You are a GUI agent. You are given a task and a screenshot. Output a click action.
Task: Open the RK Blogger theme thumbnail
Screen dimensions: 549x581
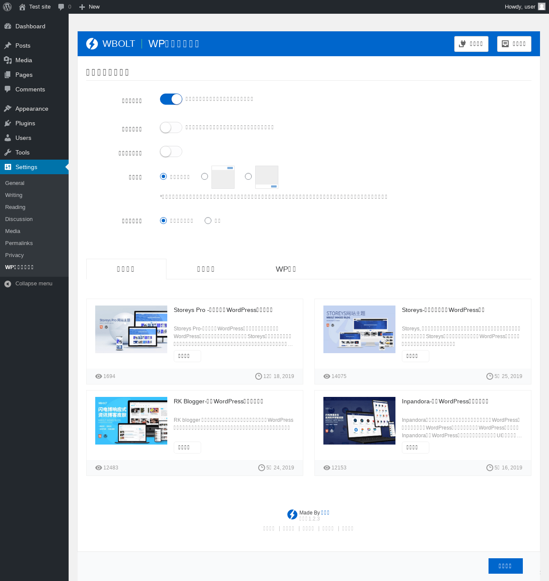pyautogui.click(x=131, y=421)
